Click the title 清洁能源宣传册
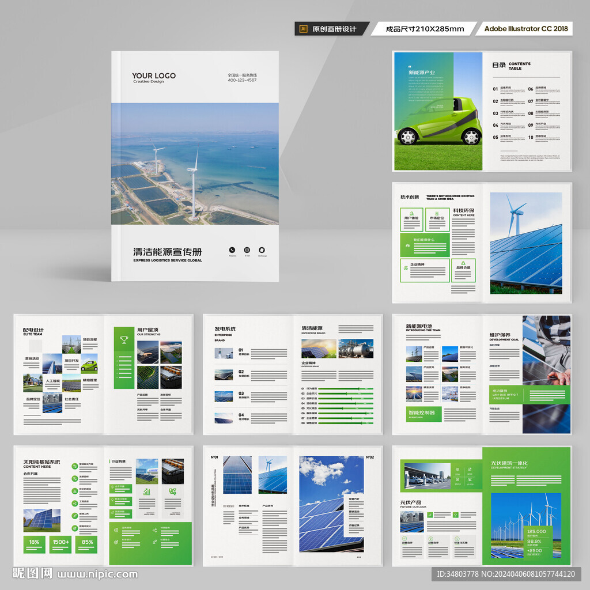 (x=168, y=252)
